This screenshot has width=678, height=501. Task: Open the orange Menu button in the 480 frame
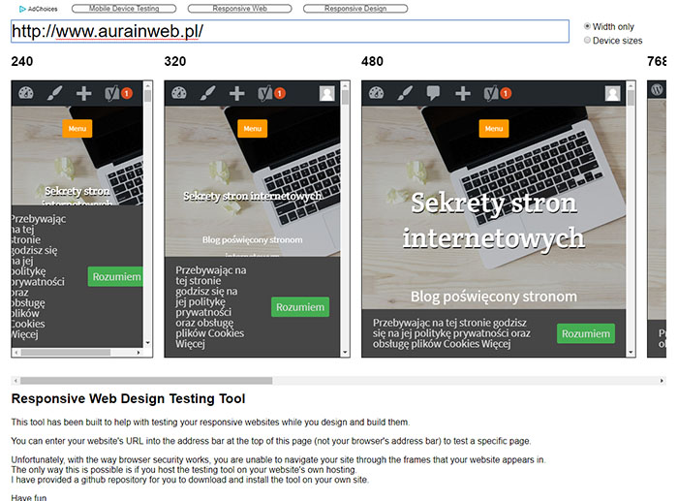click(x=494, y=129)
